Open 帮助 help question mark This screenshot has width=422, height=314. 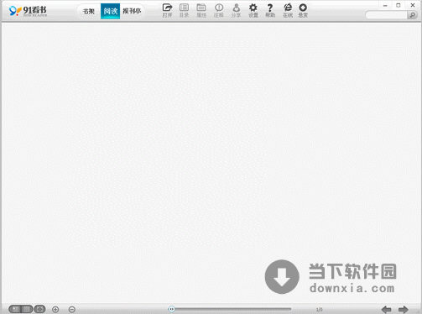click(270, 11)
